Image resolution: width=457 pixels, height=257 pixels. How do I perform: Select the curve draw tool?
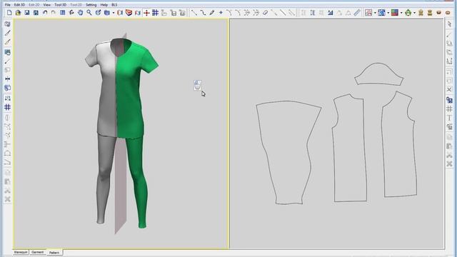pos(203,13)
